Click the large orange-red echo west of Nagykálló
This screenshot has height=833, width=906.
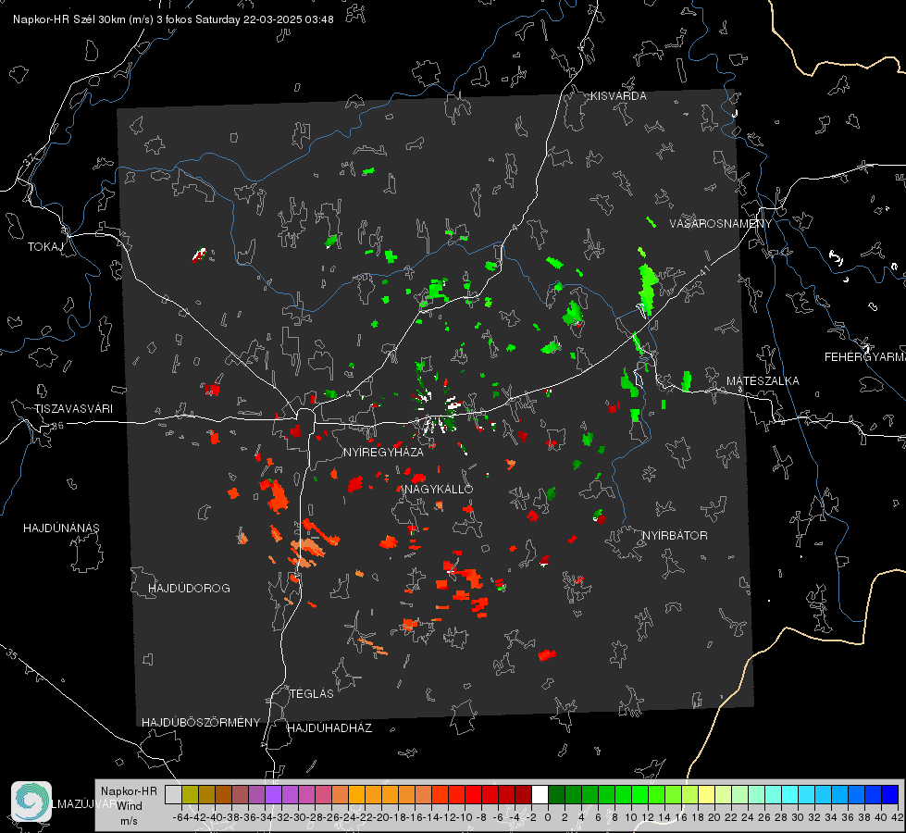(x=276, y=495)
